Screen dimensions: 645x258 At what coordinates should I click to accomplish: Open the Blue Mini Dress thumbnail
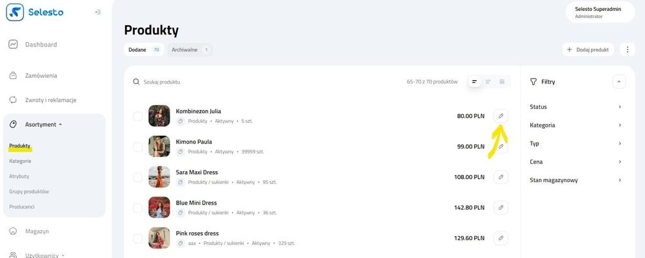coord(159,208)
